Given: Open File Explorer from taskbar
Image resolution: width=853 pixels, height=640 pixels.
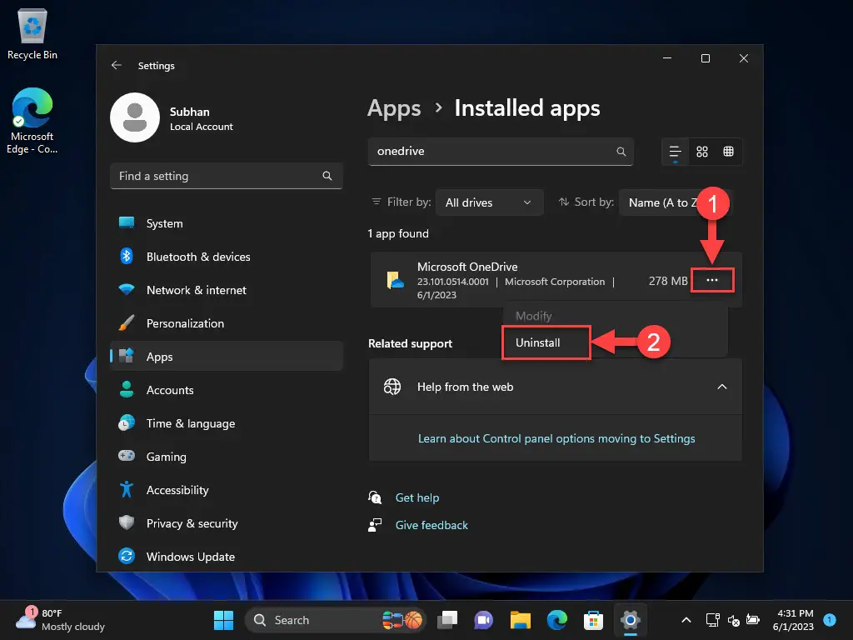Looking at the screenshot, I should pos(520,620).
